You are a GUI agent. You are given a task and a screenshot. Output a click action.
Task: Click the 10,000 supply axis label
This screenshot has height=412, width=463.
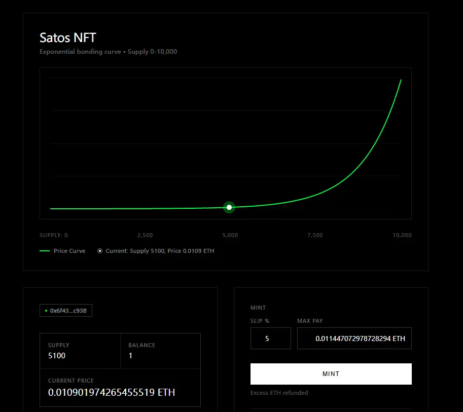[402, 235]
